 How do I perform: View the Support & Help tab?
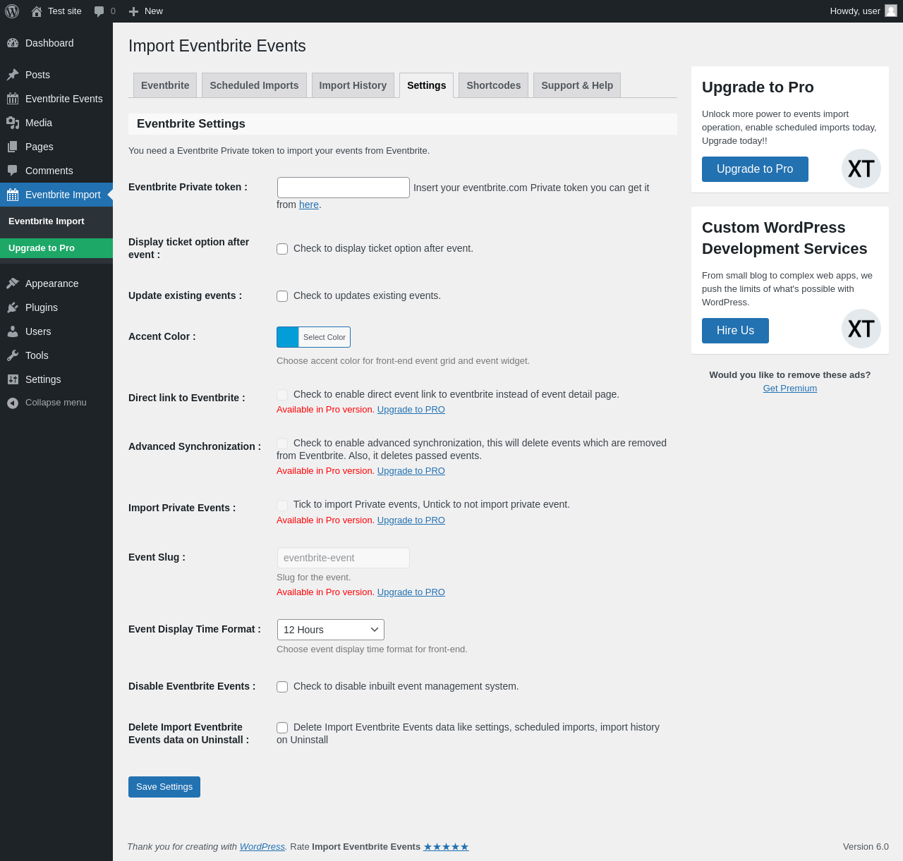[x=577, y=85]
